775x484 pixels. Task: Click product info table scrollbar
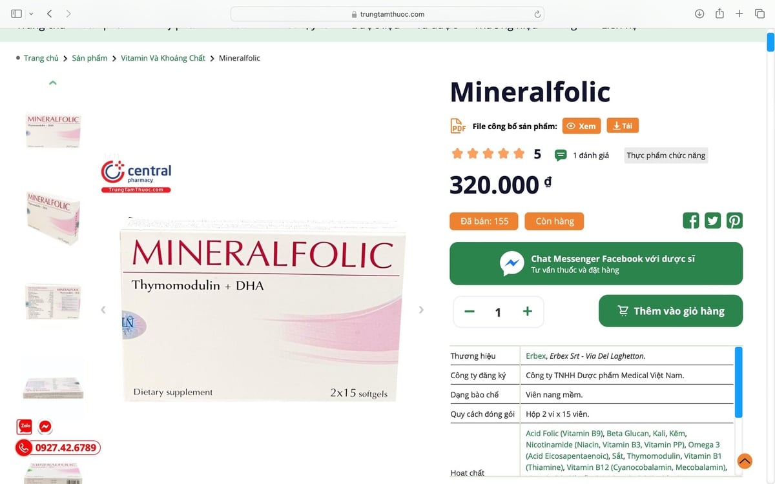pos(738,382)
